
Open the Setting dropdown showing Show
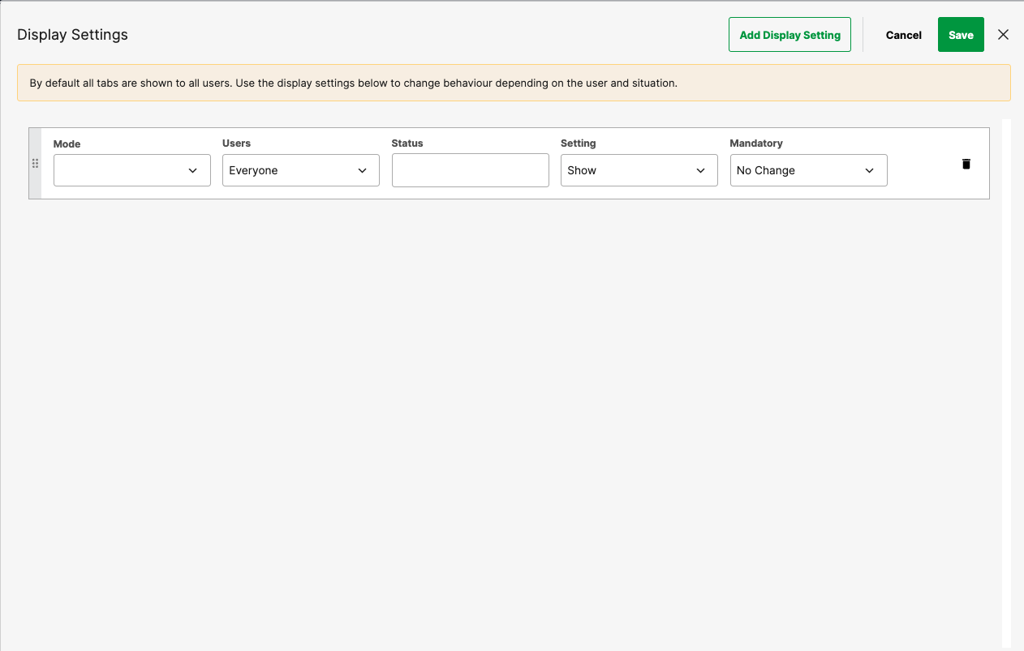click(x=639, y=170)
